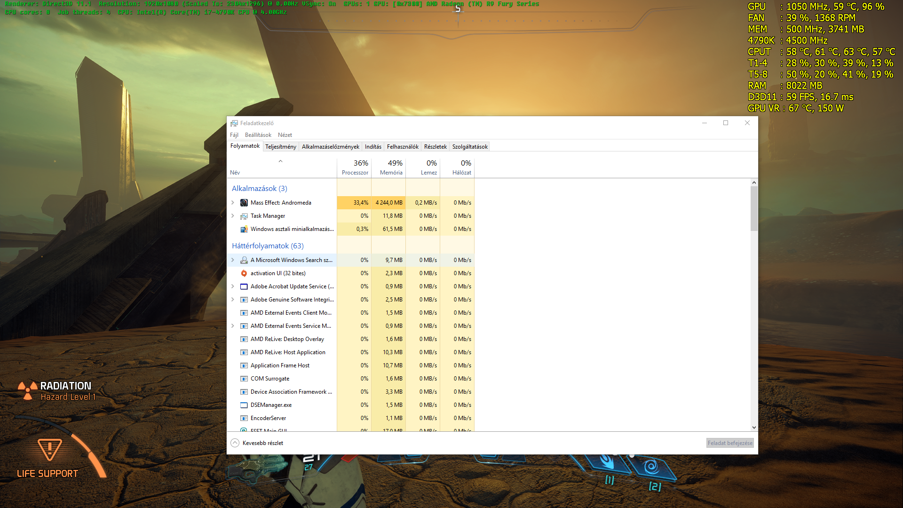Click the scroll down arrow of process list

pyautogui.click(x=754, y=428)
